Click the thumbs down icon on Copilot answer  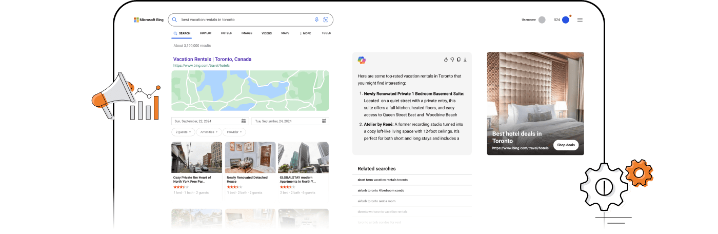coord(452,60)
